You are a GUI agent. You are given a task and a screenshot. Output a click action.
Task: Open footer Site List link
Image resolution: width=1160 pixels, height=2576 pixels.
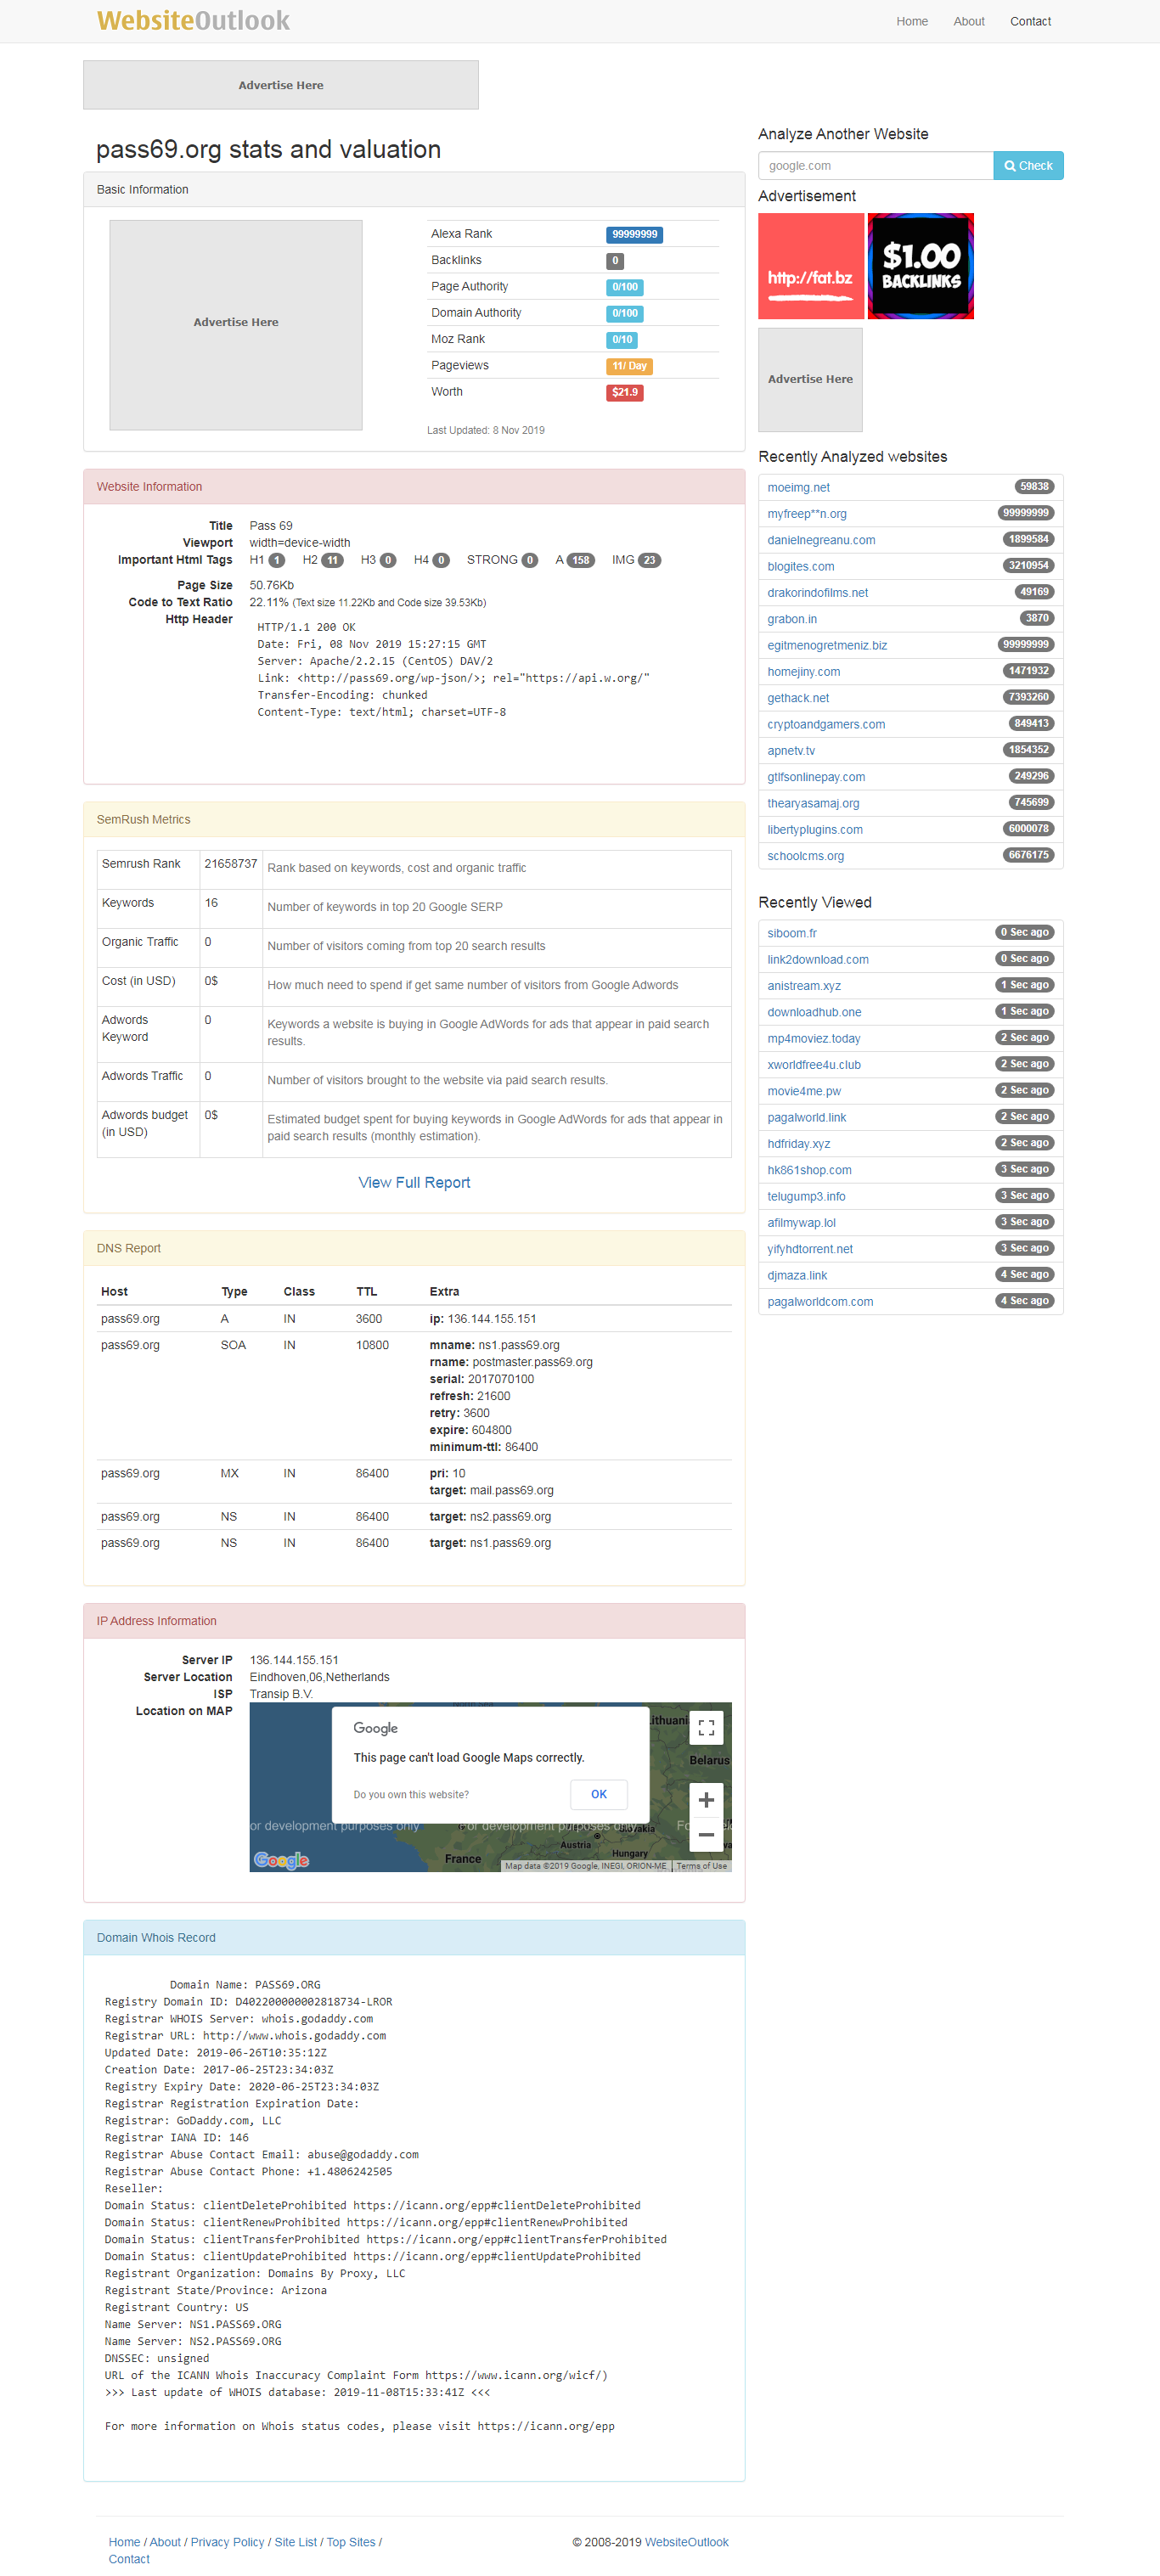pos(295,2542)
